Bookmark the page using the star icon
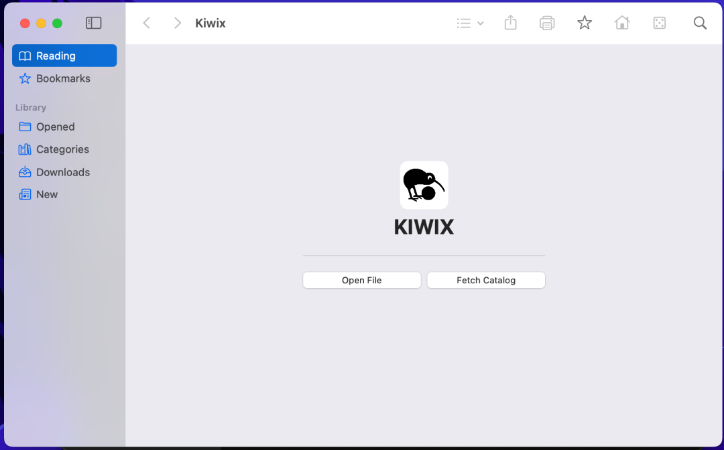The image size is (724, 450). tap(584, 23)
